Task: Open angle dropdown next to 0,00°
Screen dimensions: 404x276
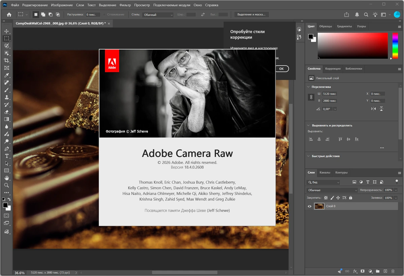Action: (335, 109)
